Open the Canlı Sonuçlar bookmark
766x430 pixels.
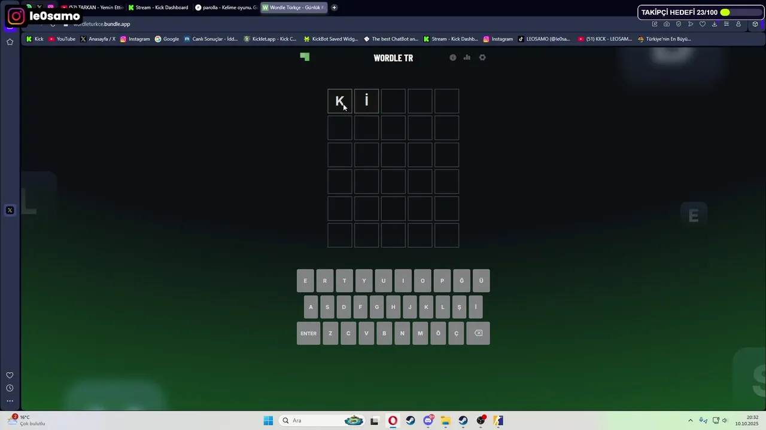point(211,39)
